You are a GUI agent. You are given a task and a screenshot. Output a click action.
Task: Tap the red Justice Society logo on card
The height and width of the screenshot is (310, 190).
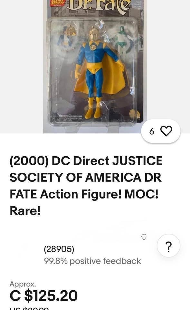57,3
